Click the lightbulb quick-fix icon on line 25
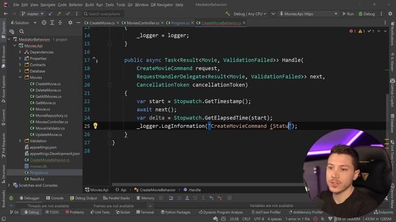The width and height of the screenshot is (396, 222). [95, 126]
